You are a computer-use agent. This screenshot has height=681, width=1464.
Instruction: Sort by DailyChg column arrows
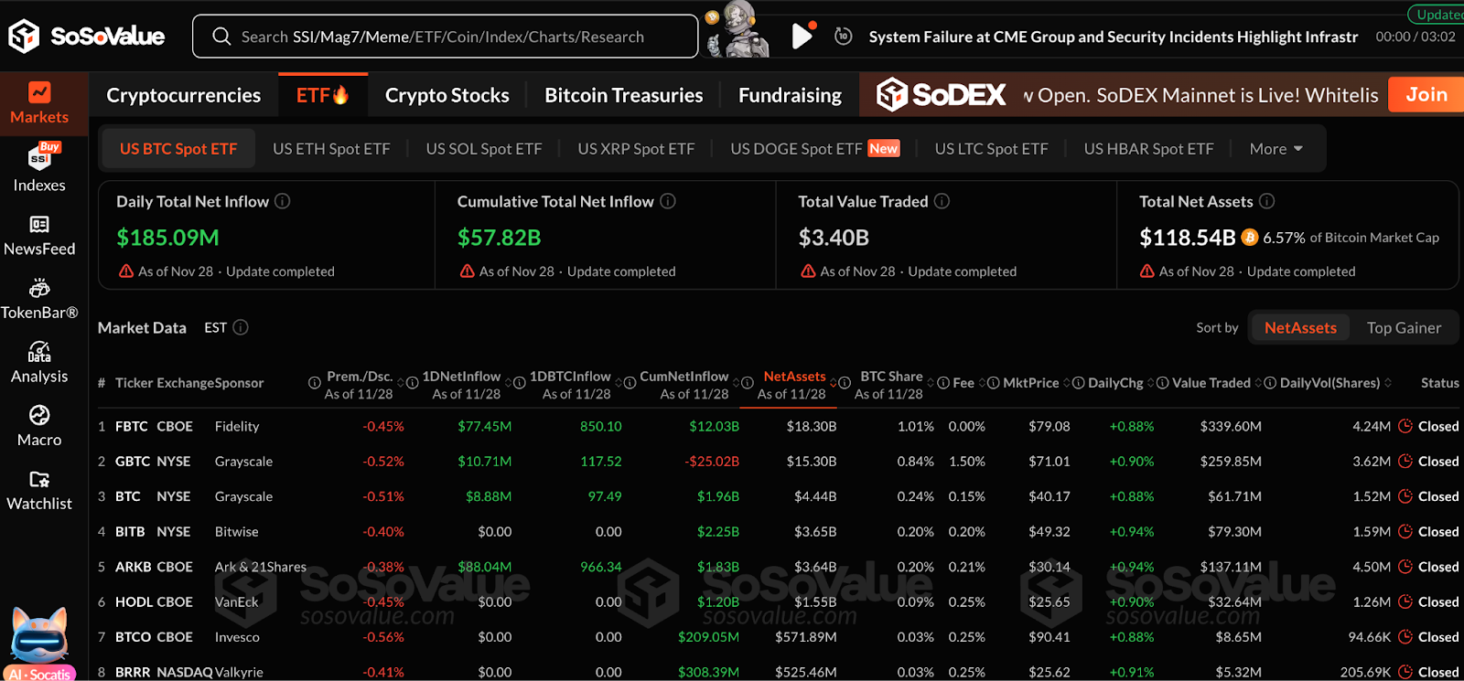1151,383
